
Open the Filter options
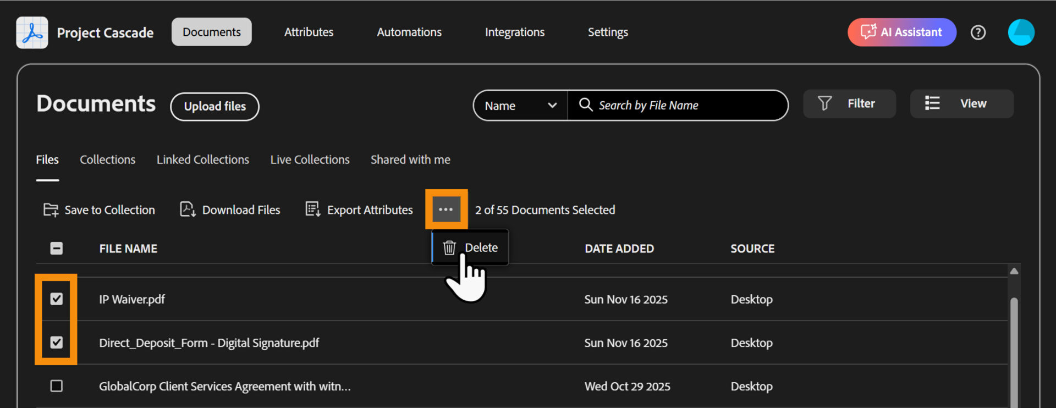click(849, 104)
